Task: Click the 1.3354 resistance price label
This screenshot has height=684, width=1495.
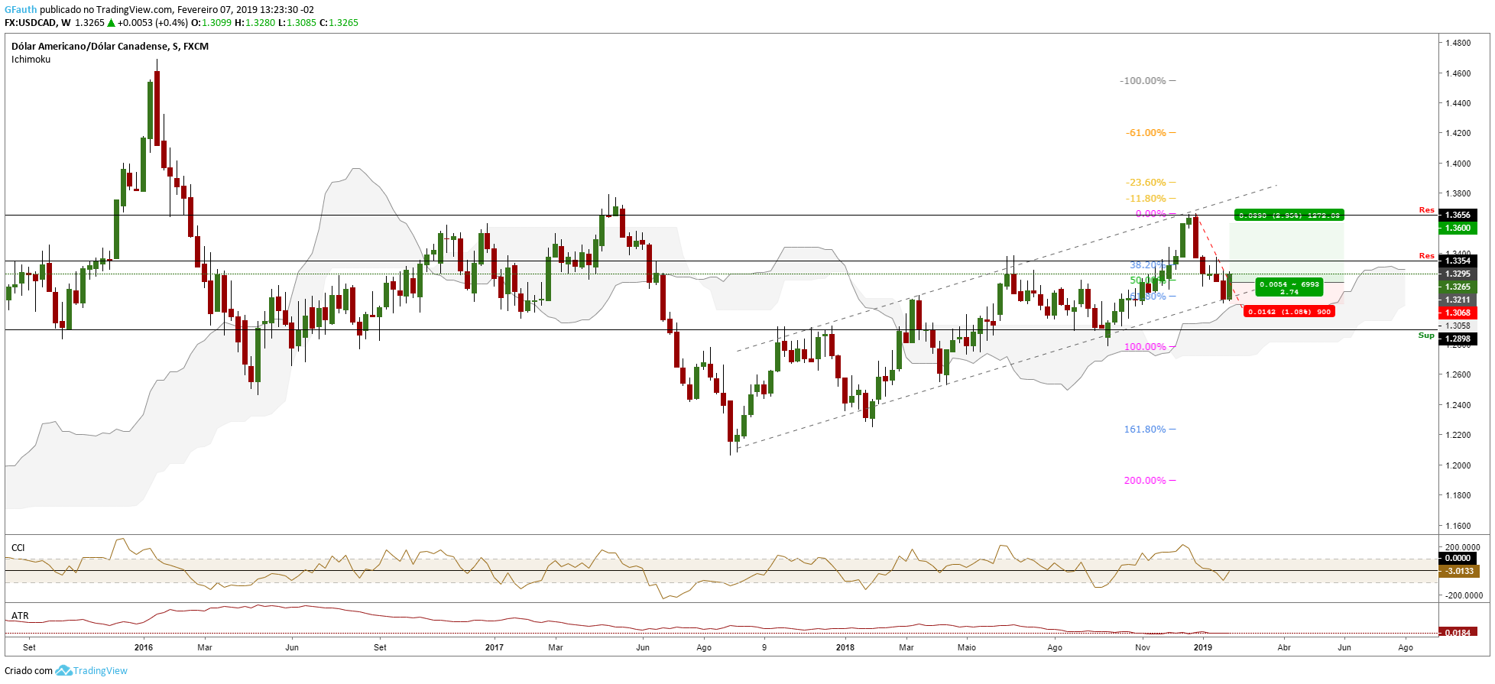Action: click(1457, 261)
